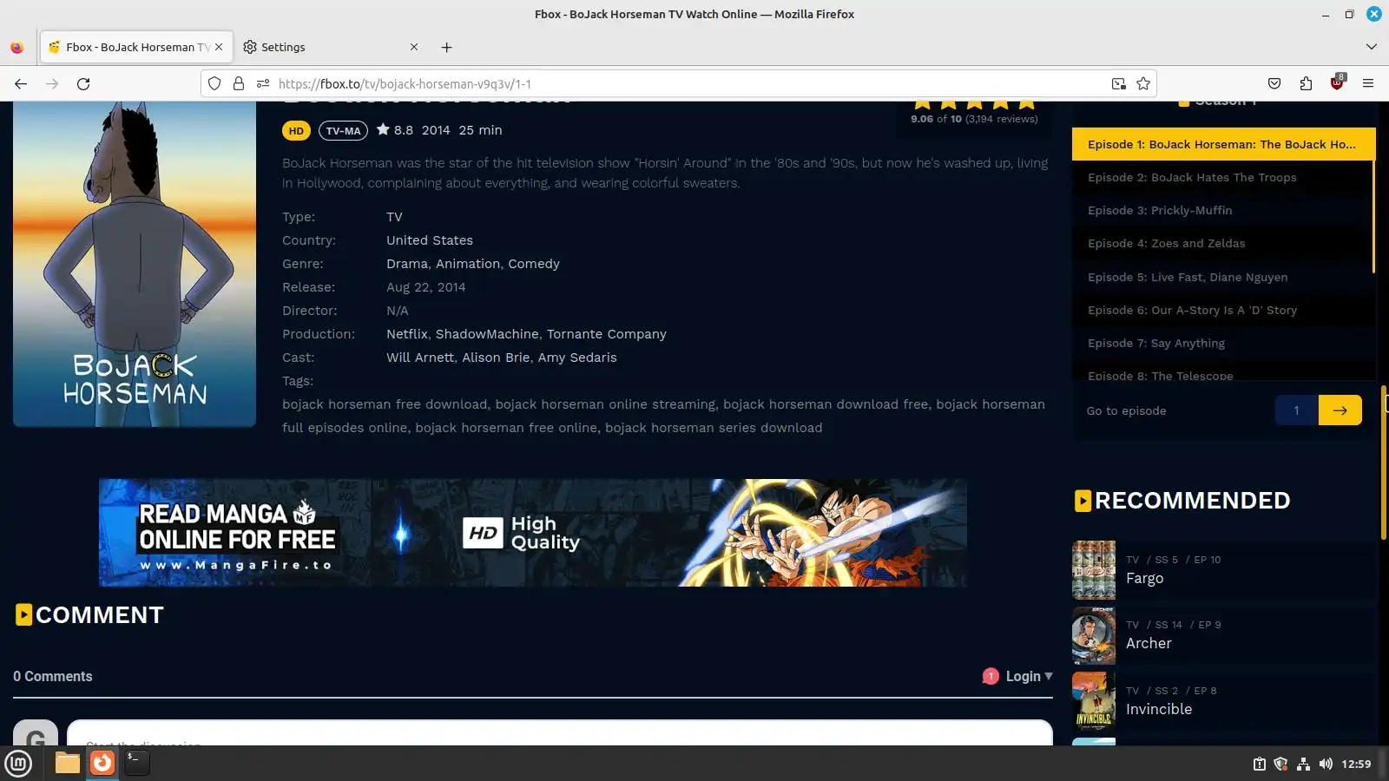The width and height of the screenshot is (1389, 781).
Task: Open the network connections tray icon
Action: (x=1303, y=764)
